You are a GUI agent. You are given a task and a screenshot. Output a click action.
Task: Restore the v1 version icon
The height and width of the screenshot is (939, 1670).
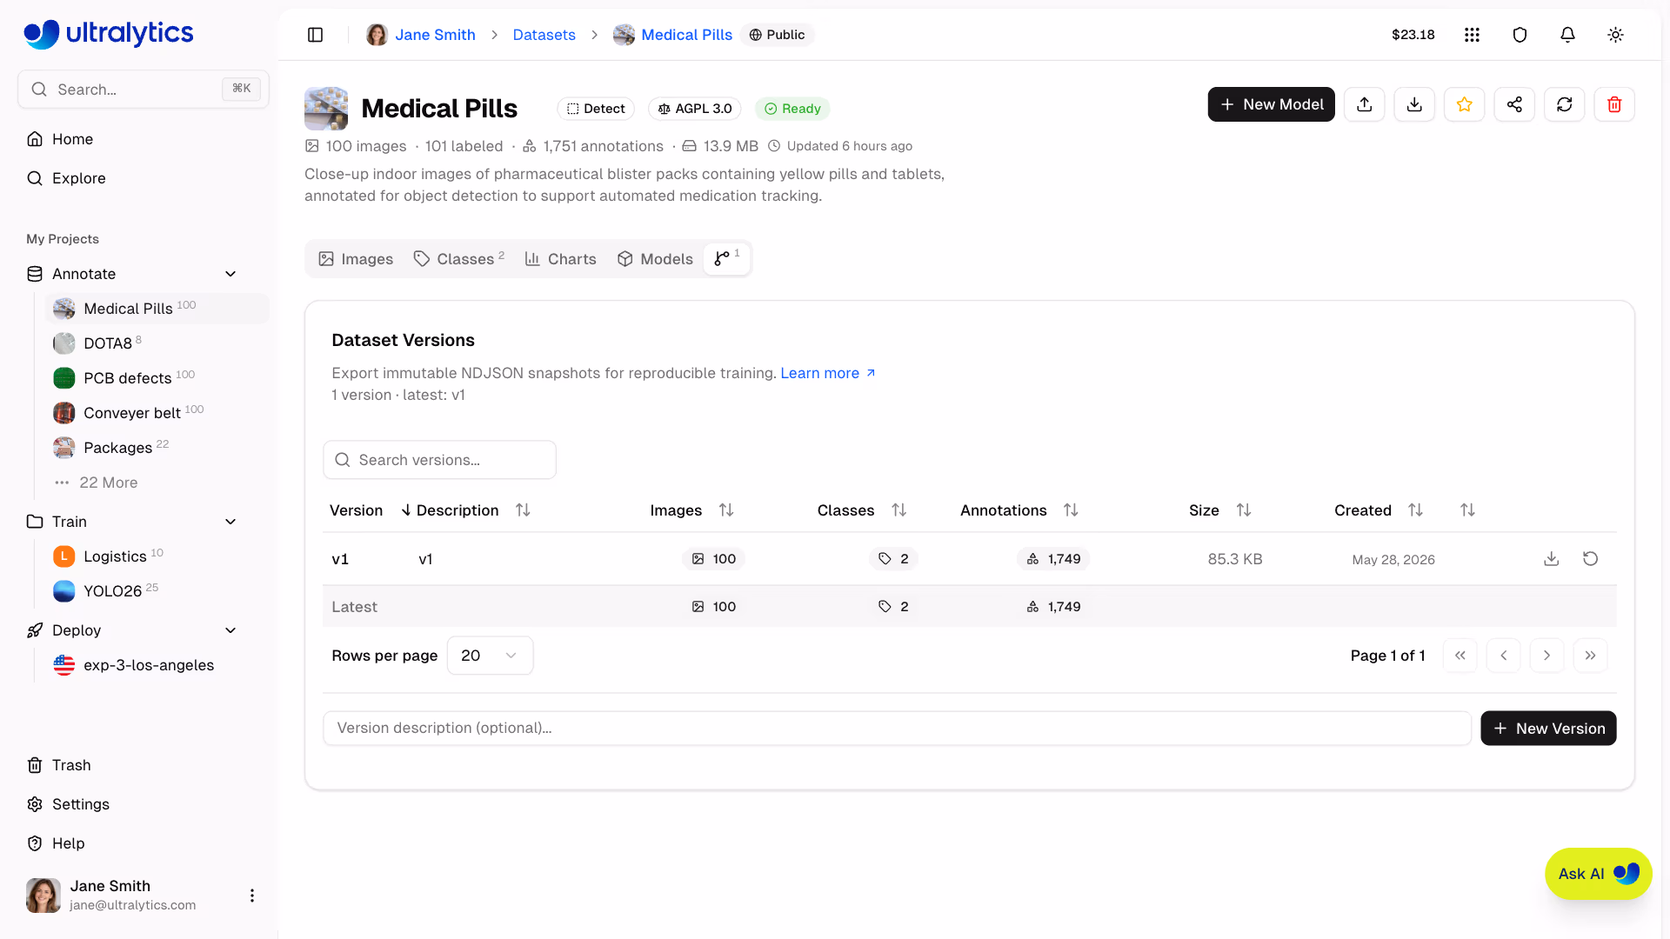pyautogui.click(x=1590, y=559)
